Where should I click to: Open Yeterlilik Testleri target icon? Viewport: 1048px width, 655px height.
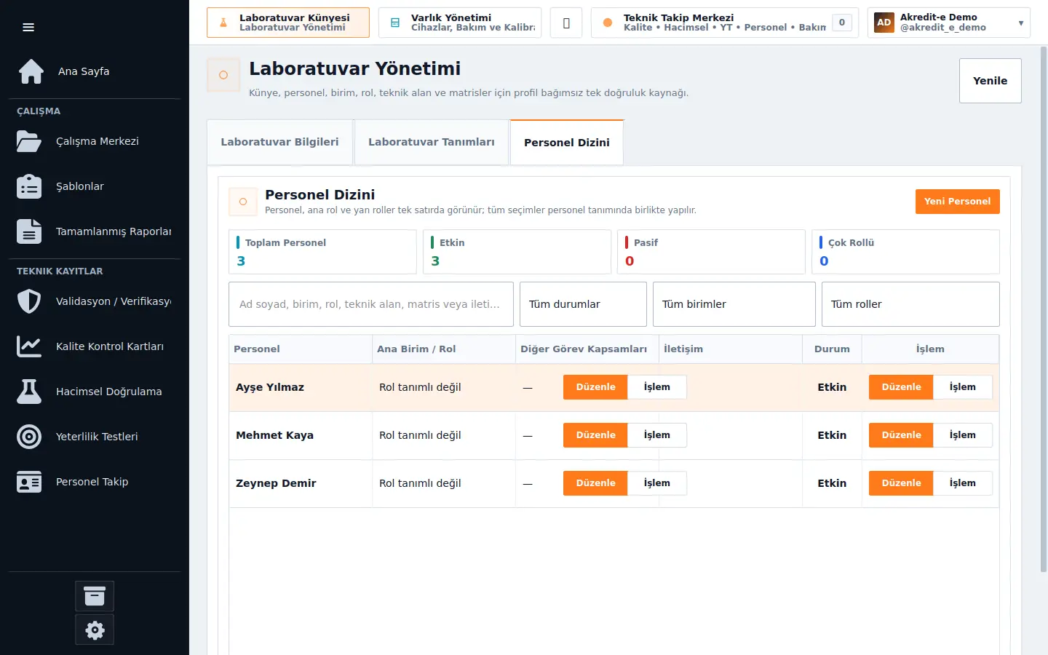(29, 437)
